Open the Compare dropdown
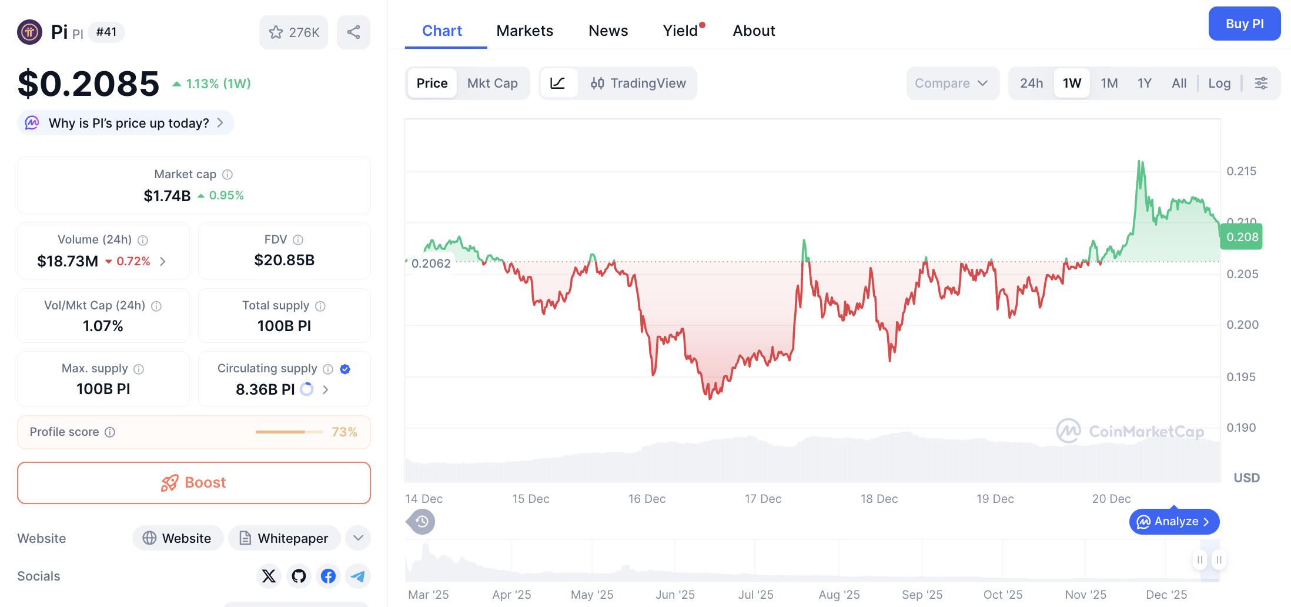The width and height of the screenshot is (1291, 607). point(952,83)
